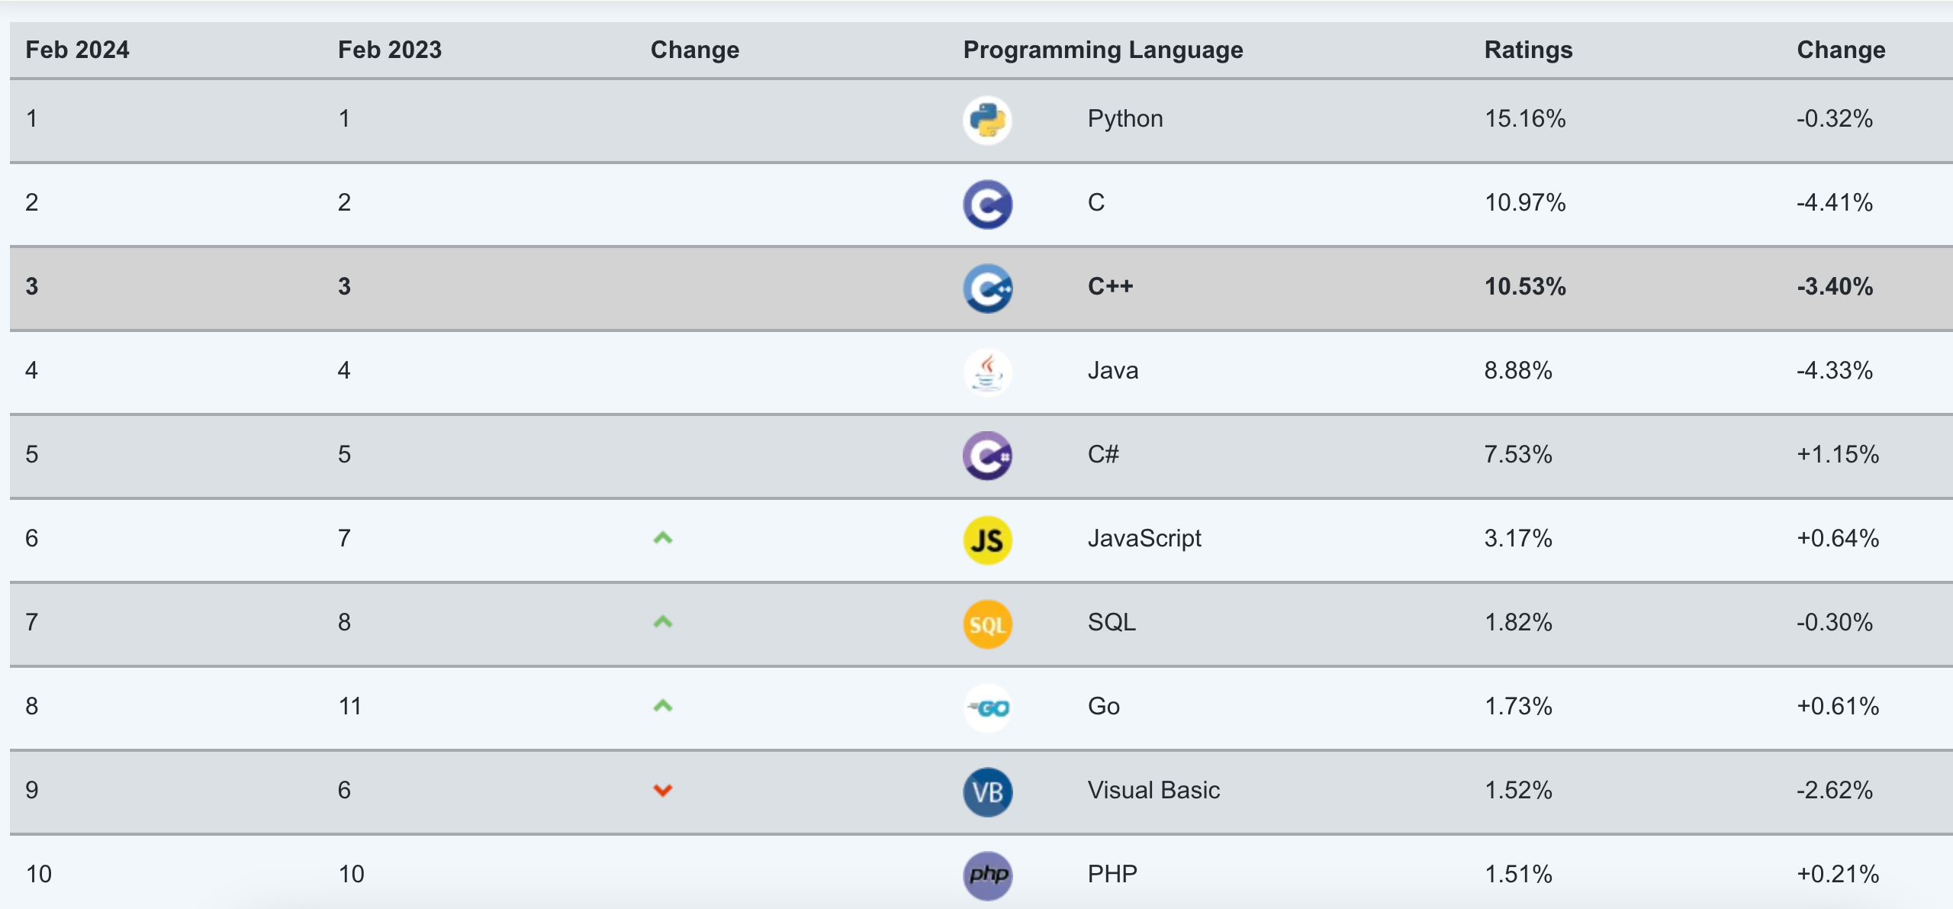Viewport: 1953px width, 909px height.
Task: Click the blue VB Visual Basic icon
Action: pyautogui.click(x=987, y=791)
